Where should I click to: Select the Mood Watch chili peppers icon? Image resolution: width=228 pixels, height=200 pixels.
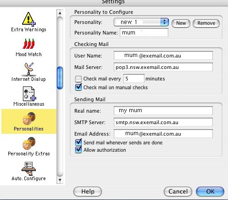[28, 44]
